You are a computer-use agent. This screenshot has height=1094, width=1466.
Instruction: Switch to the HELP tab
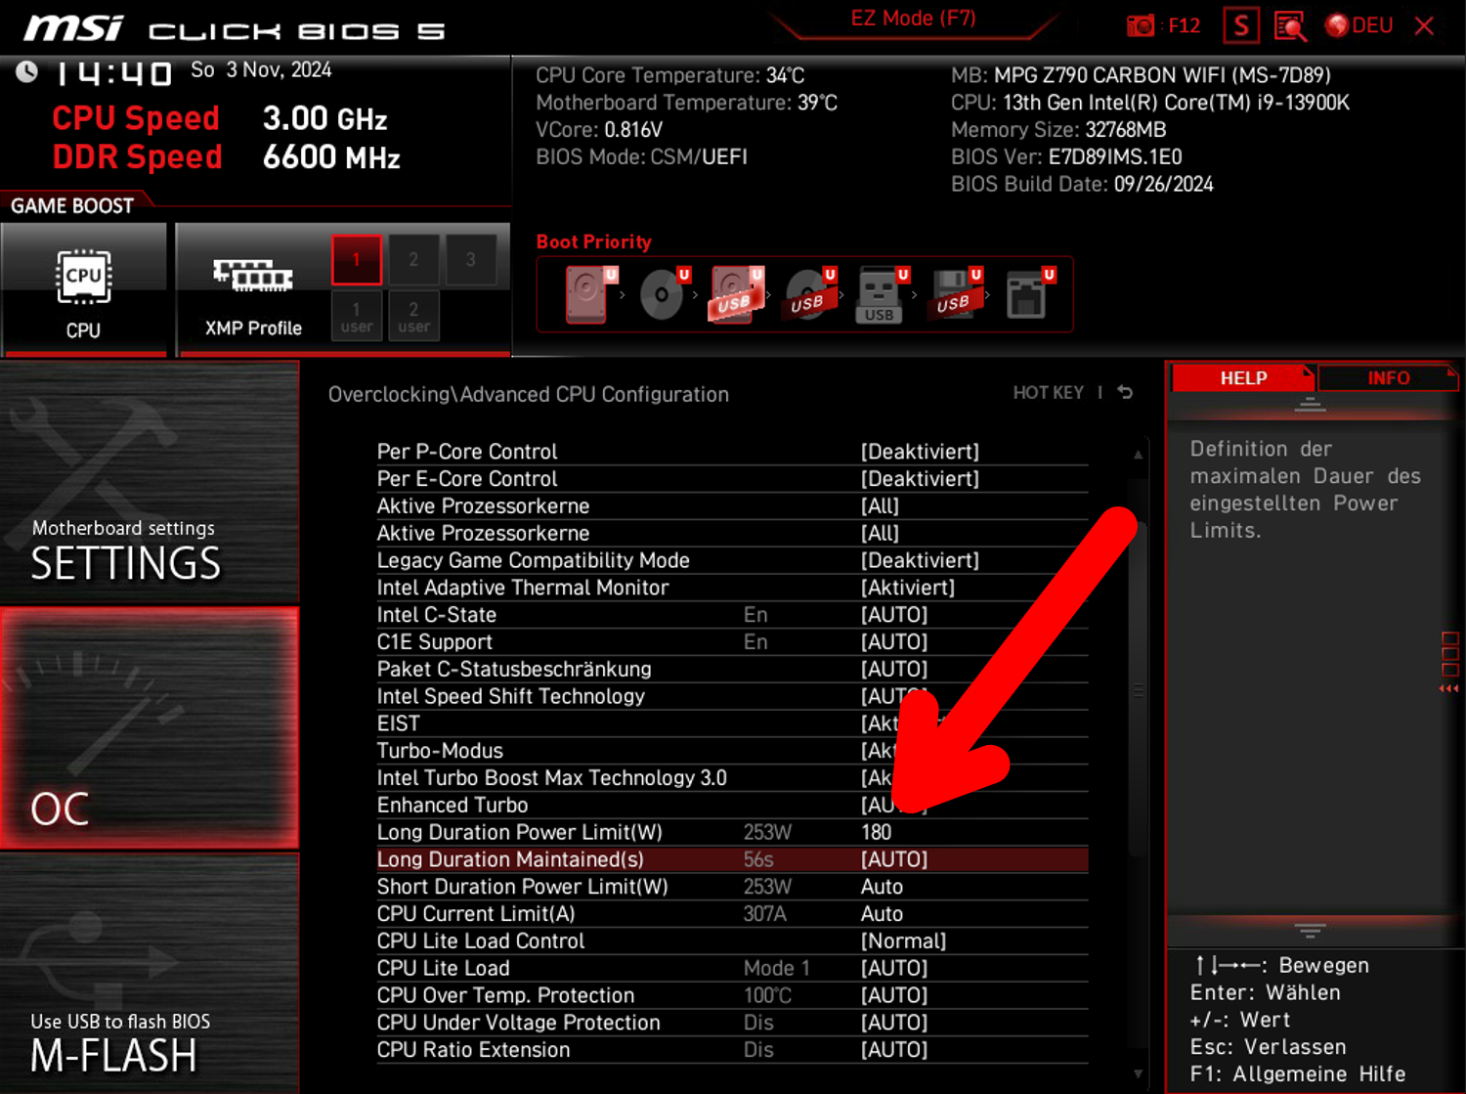tap(1243, 378)
